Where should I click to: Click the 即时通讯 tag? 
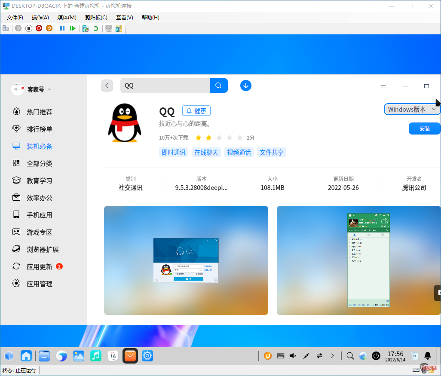click(174, 153)
